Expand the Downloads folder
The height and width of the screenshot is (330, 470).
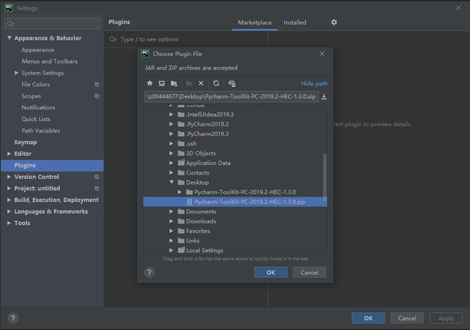coord(172,221)
